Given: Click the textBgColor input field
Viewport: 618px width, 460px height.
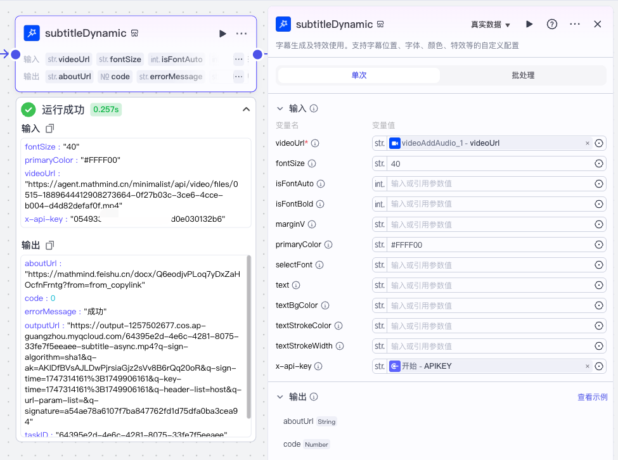Looking at the screenshot, I should click(489, 305).
